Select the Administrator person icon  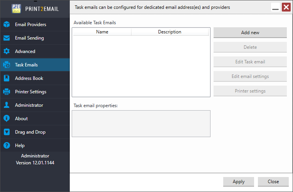(7, 105)
